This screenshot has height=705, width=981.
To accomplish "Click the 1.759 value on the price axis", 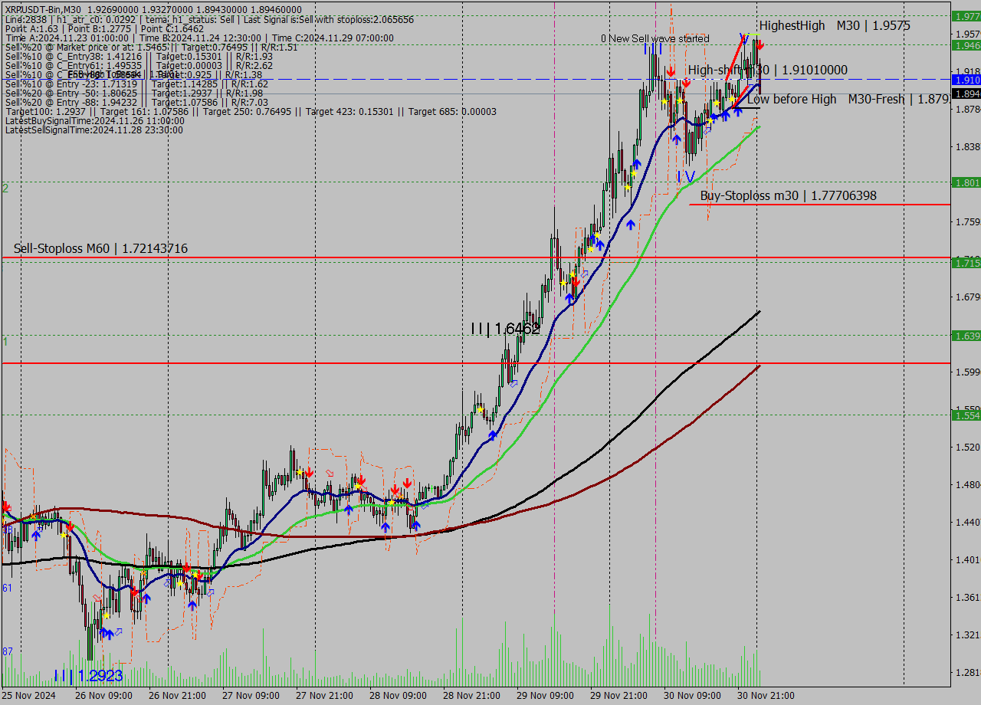I will coord(967,221).
